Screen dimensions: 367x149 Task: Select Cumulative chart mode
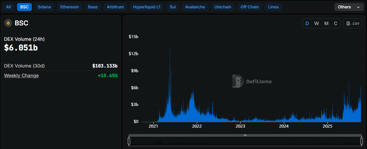335,23
